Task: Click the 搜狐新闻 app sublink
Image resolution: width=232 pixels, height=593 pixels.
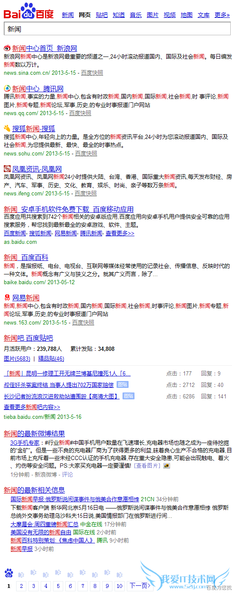Action: coord(40,233)
